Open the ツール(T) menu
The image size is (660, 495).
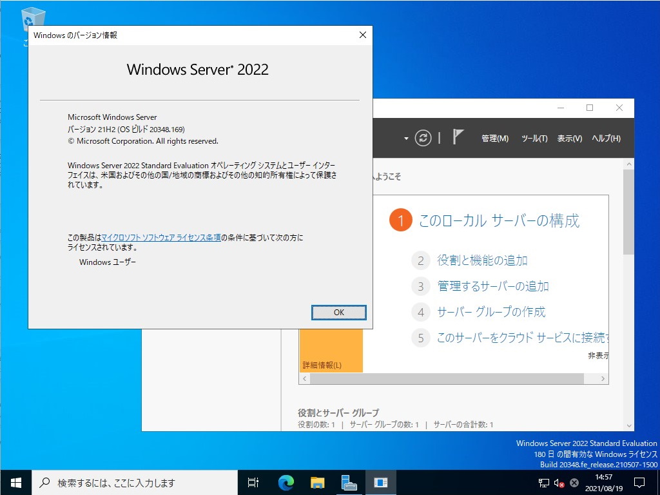pos(534,138)
